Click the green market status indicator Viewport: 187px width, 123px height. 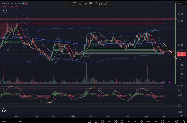23,4
